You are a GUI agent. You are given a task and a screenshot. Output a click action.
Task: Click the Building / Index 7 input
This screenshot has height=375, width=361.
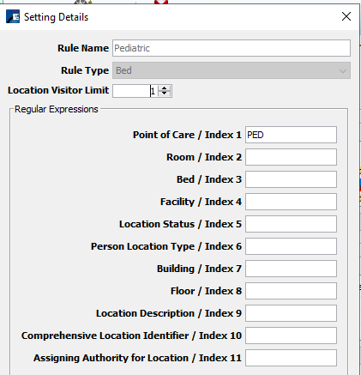(291, 269)
